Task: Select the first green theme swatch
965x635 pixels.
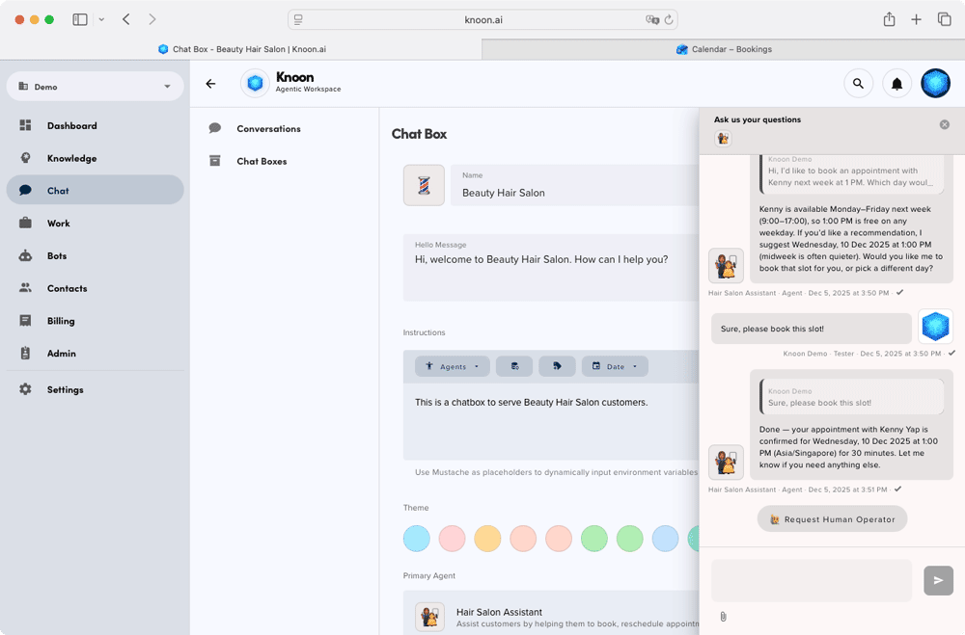Action: [x=594, y=539]
